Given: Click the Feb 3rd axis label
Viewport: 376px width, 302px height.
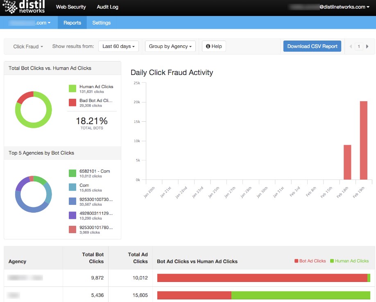Looking at the screenshot, I should (295, 191).
